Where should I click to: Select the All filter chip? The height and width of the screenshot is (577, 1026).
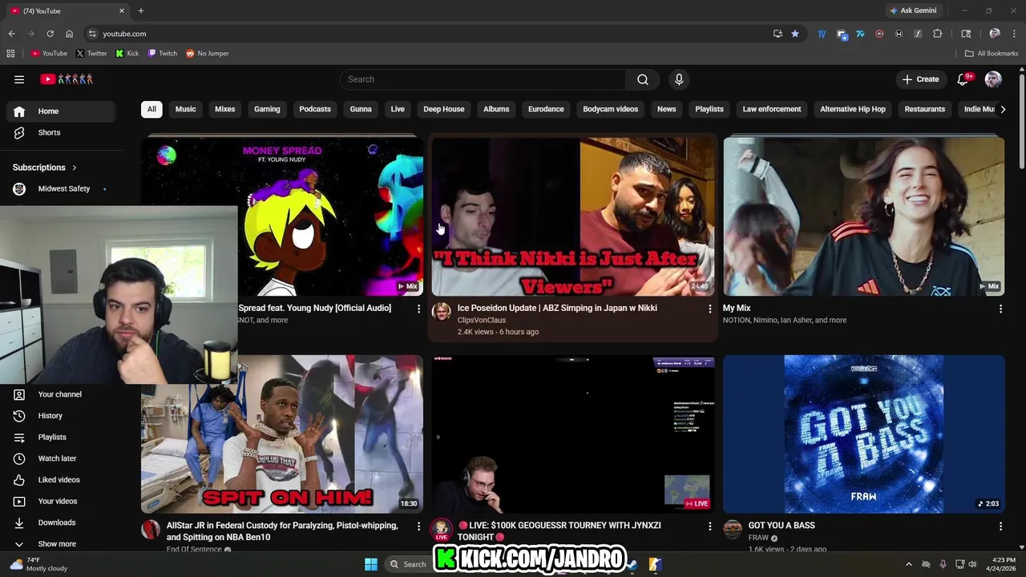pyautogui.click(x=151, y=109)
